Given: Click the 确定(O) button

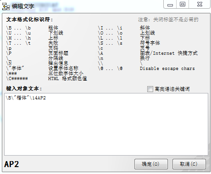Looking at the screenshot, I should coord(151,164).
